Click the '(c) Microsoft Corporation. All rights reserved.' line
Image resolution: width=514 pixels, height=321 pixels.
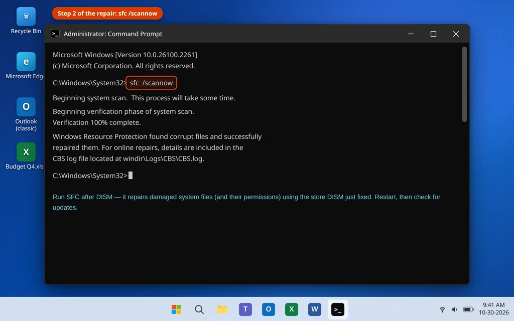123,66
